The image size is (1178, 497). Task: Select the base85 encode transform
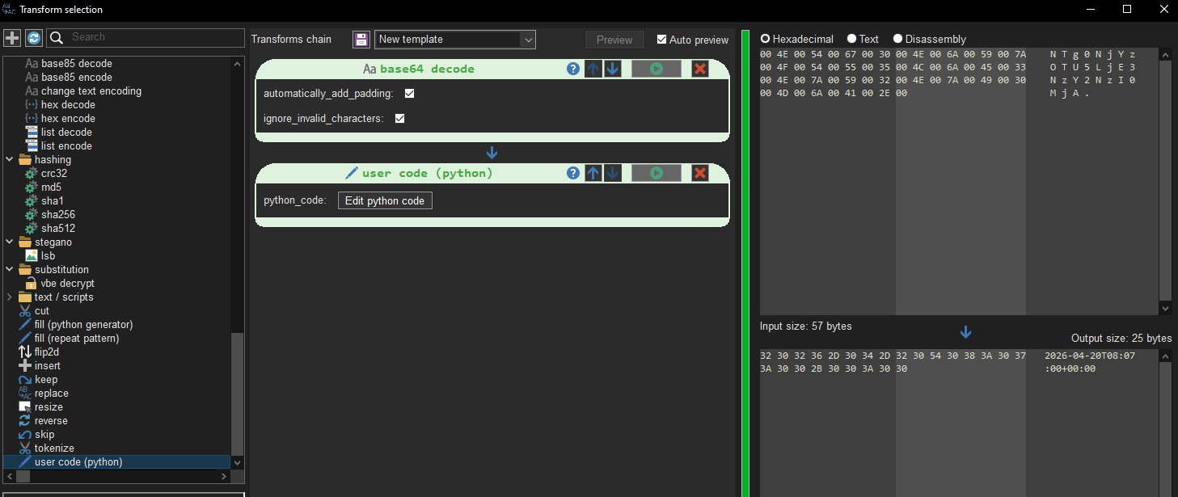(77, 78)
